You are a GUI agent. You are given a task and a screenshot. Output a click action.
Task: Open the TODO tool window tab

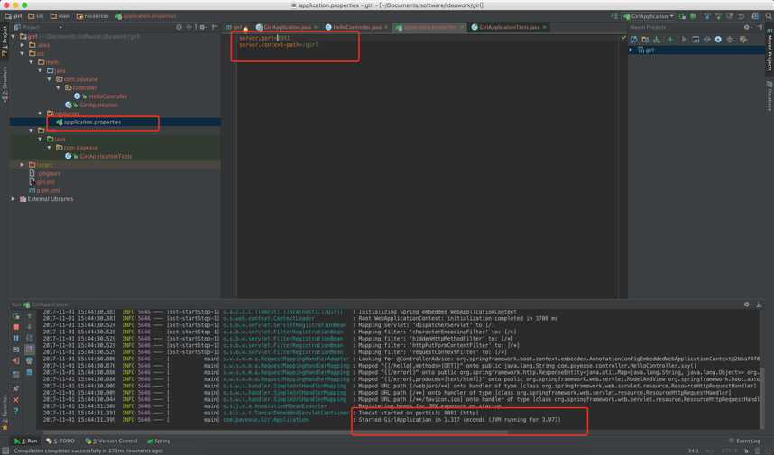click(60, 441)
